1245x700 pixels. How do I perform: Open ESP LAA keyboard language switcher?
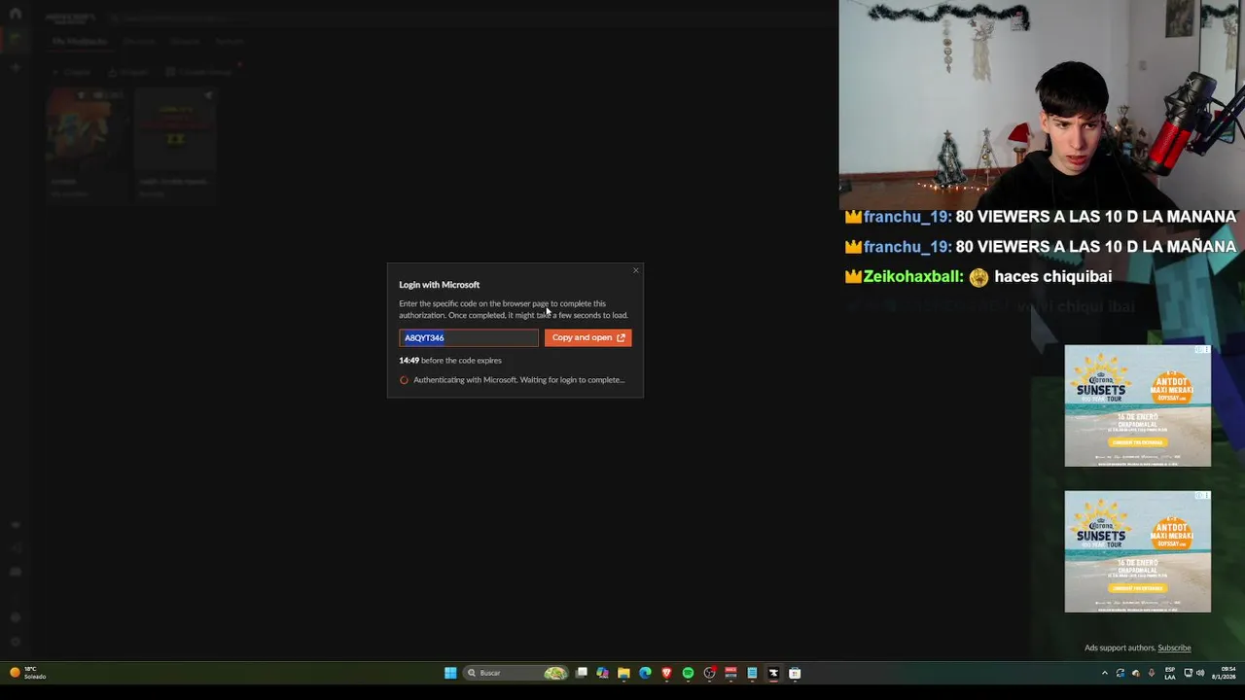tap(1170, 673)
